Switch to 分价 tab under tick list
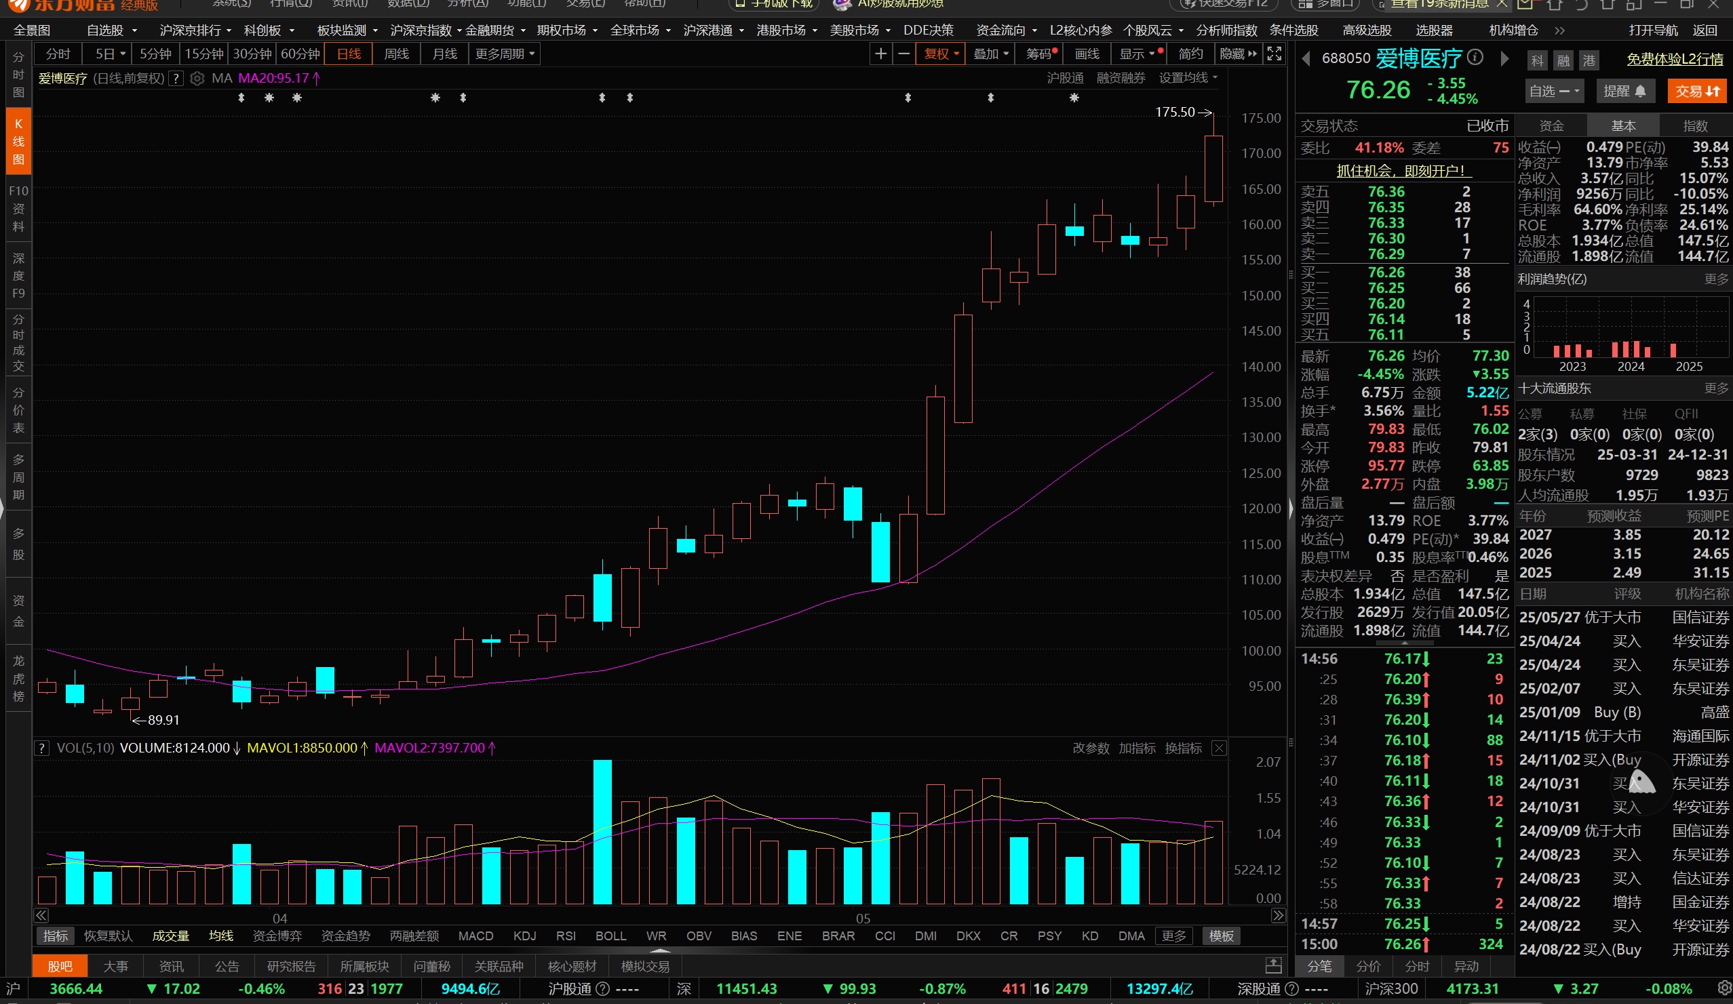This screenshot has width=1733, height=1004. 1369,966
